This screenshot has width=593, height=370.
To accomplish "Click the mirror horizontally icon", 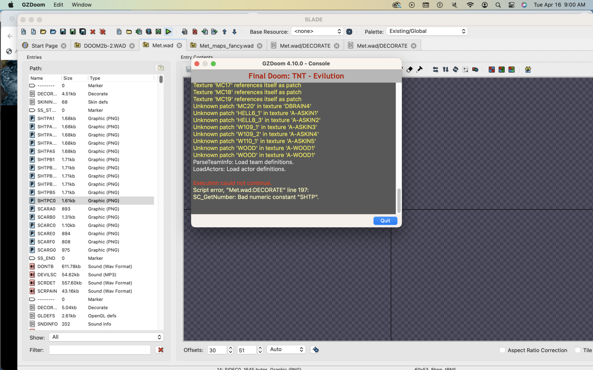I will point(435,70).
